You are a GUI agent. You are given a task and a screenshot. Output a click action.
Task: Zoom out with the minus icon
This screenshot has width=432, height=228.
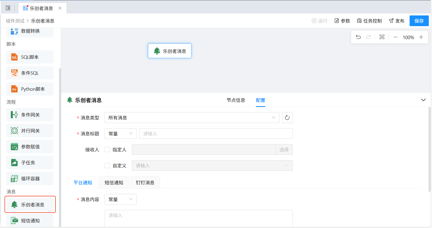pyautogui.click(x=395, y=37)
